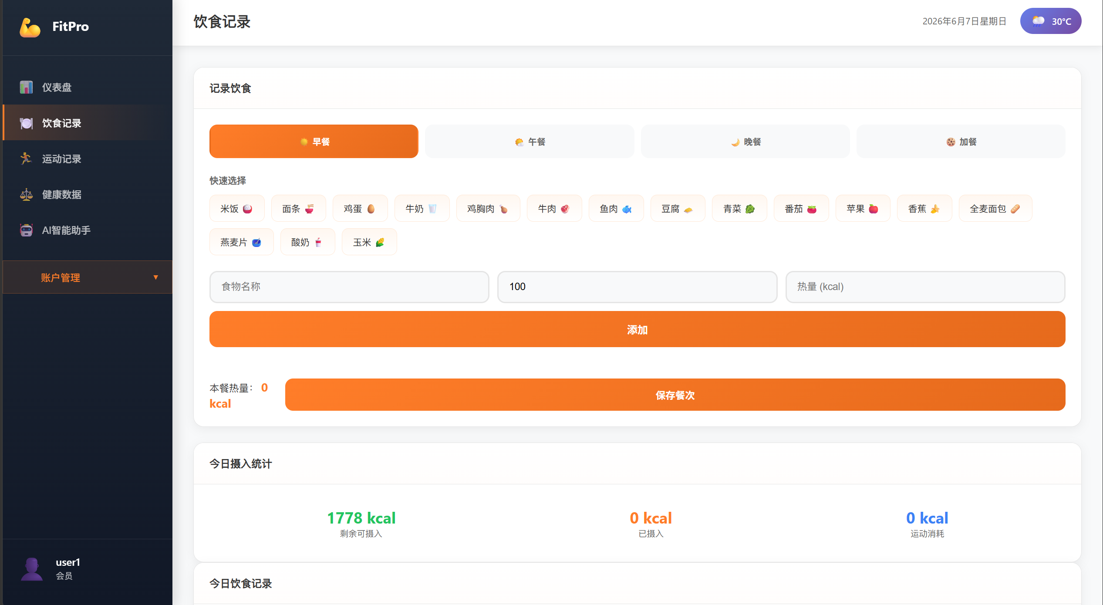Viewport: 1103px width, 605px height.
Task: Quick-select 鸡胸肉 food chip
Action: click(488, 209)
